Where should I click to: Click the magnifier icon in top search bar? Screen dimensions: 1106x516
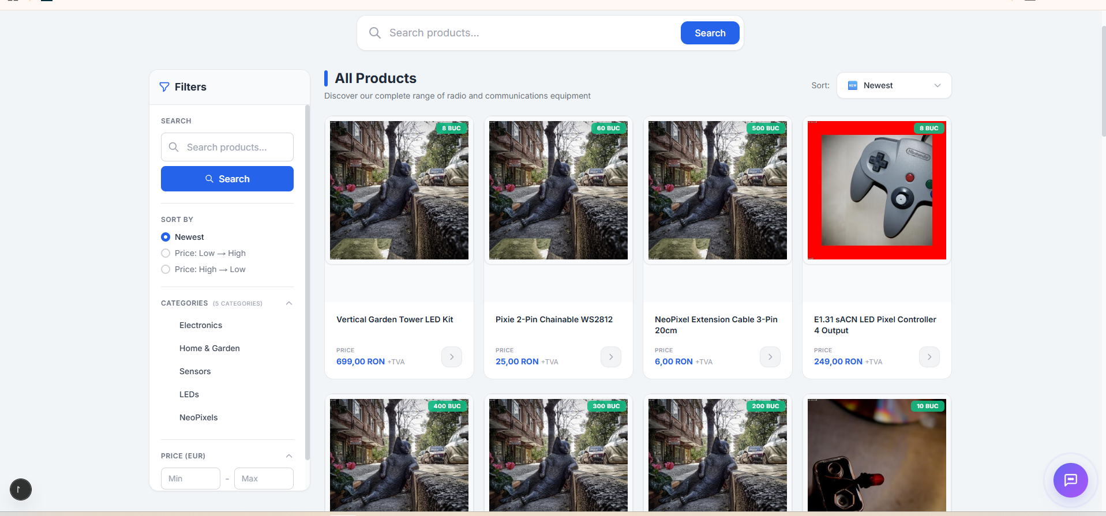click(375, 33)
